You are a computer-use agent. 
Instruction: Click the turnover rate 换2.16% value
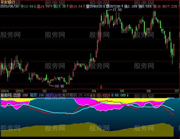pyautogui.click(x=131, y=6)
